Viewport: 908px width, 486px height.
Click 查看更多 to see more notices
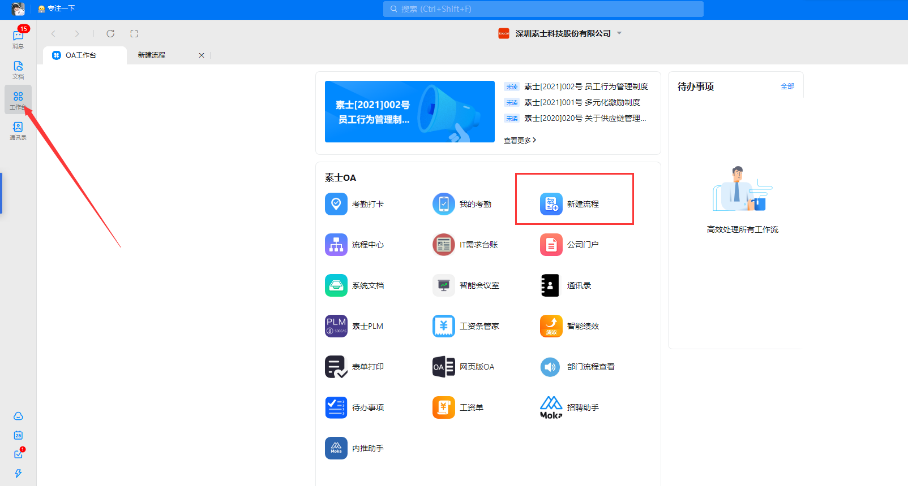click(520, 140)
